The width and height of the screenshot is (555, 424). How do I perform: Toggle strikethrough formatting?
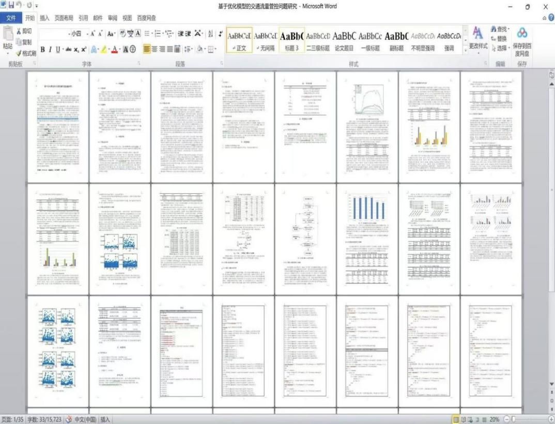click(68, 49)
